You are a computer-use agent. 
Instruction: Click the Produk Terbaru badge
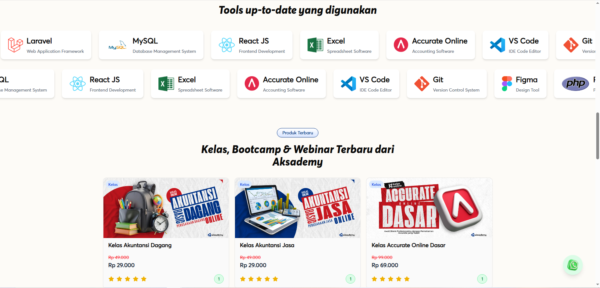(x=297, y=133)
